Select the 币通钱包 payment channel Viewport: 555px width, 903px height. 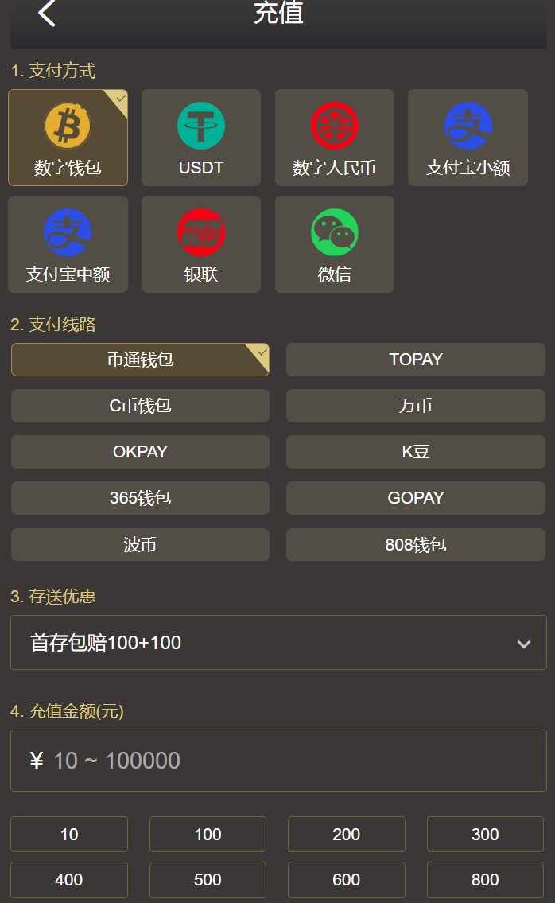click(x=140, y=360)
